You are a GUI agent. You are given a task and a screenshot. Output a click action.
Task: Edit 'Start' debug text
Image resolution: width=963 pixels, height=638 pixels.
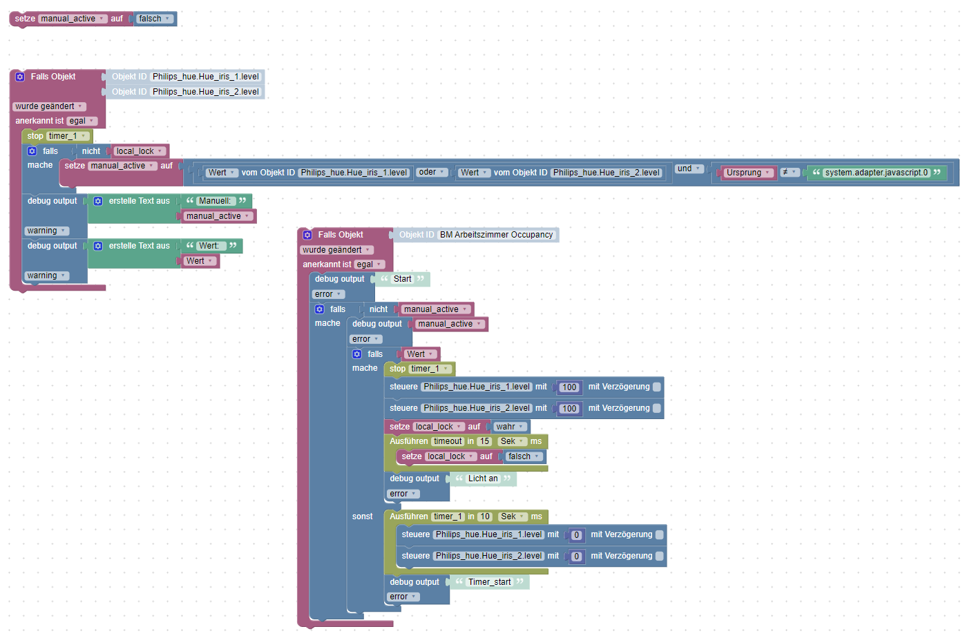coord(402,279)
